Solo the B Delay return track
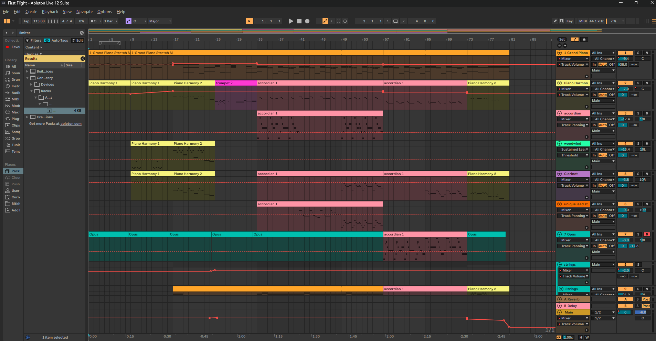 point(637,306)
